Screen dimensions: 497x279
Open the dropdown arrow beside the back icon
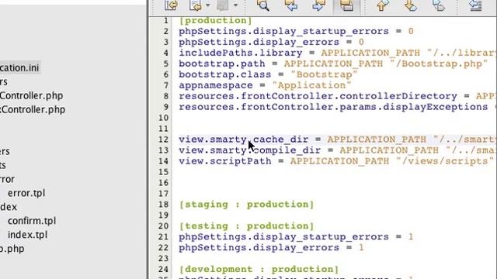208,5
